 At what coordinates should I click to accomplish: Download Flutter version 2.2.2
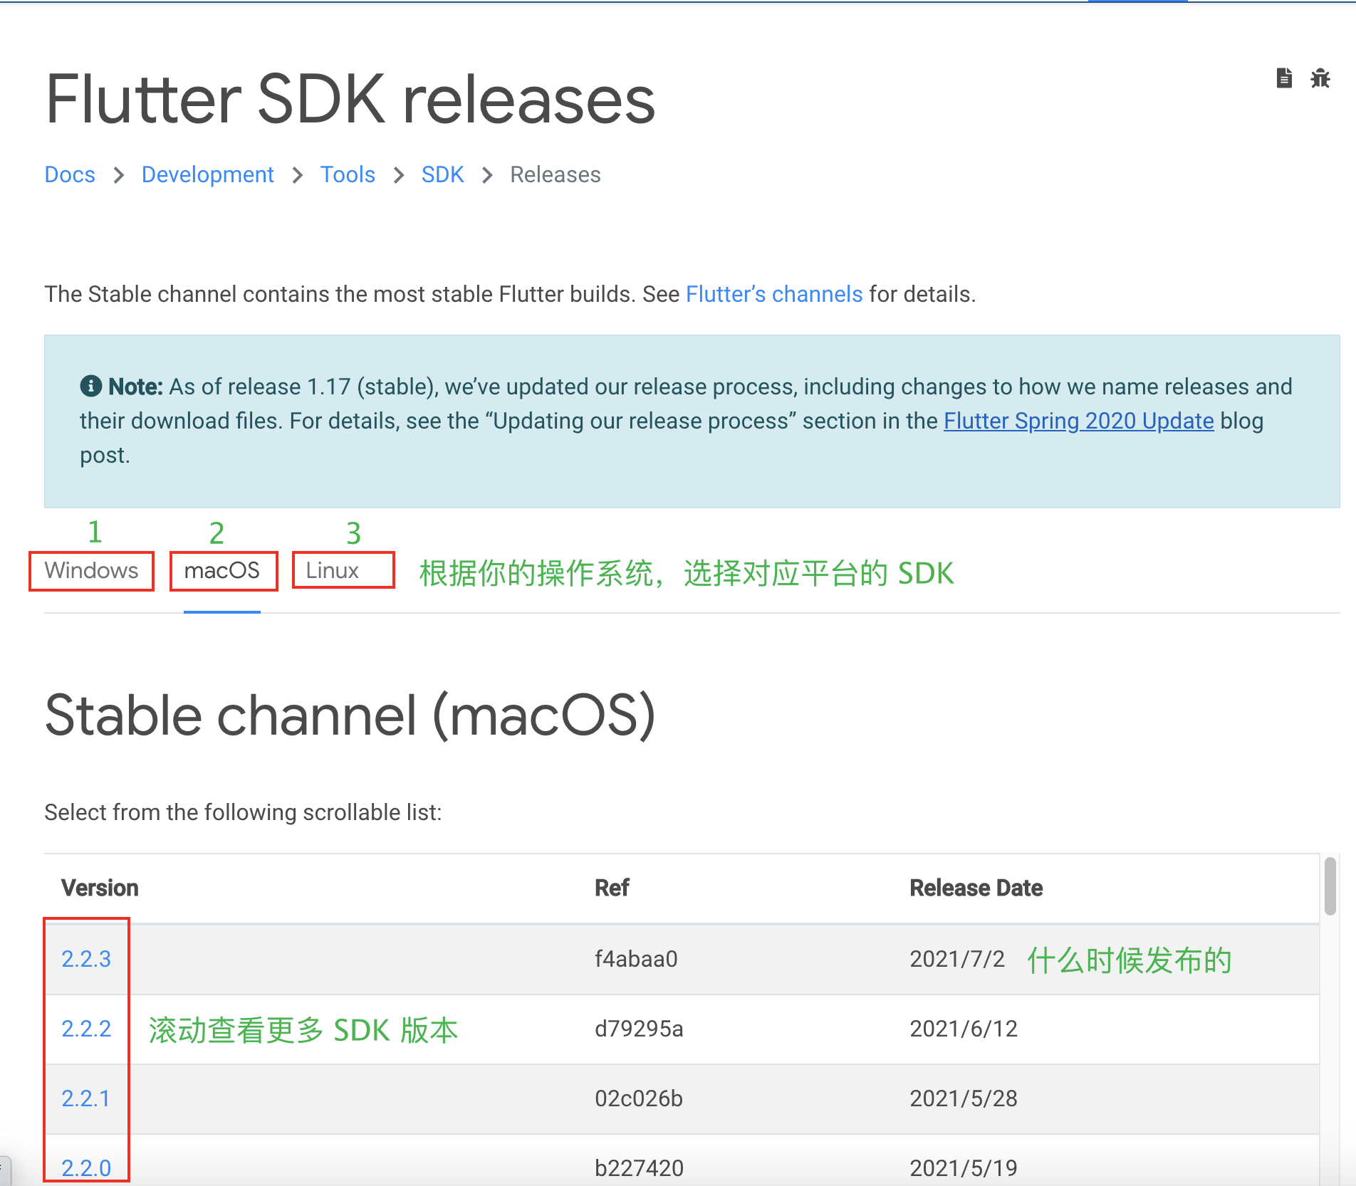coord(86,1029)
